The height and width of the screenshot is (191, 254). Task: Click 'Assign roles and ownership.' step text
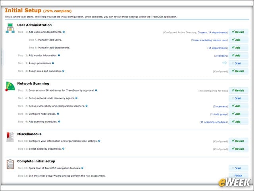[45, 71]
